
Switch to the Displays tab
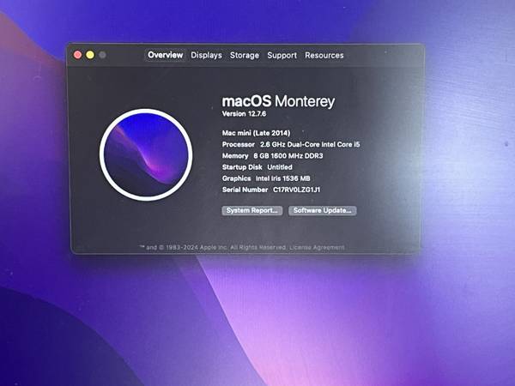(206, 55)
